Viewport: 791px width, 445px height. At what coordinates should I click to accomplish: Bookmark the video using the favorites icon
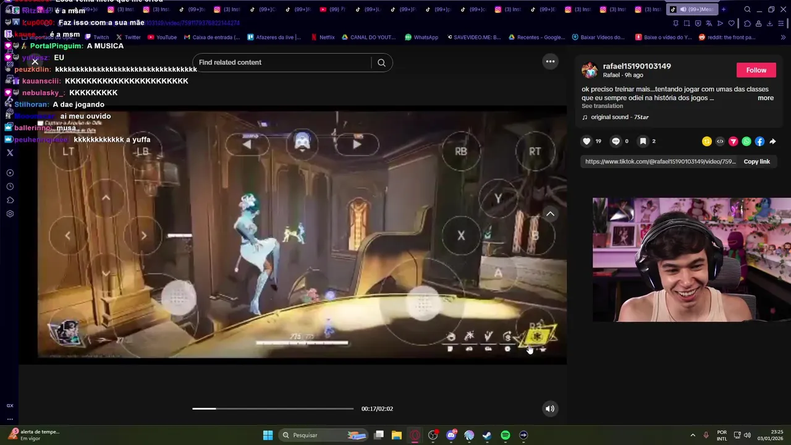point(643,142)
